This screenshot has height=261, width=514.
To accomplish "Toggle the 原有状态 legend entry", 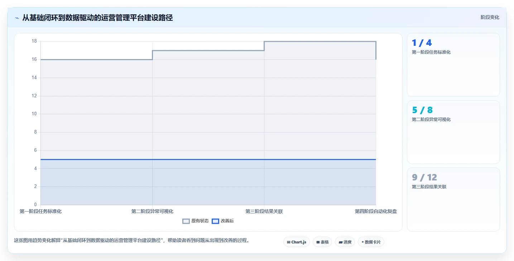I will point(196,221).
